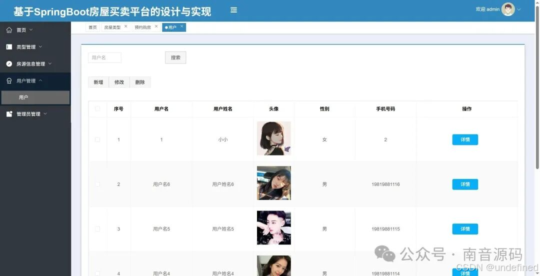Click the 类型管理 sidebar icon
This screenshot has height=276, width=540.
tap(9, 47)
